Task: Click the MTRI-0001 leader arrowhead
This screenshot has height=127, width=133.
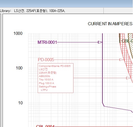Action: coord(100,42)
